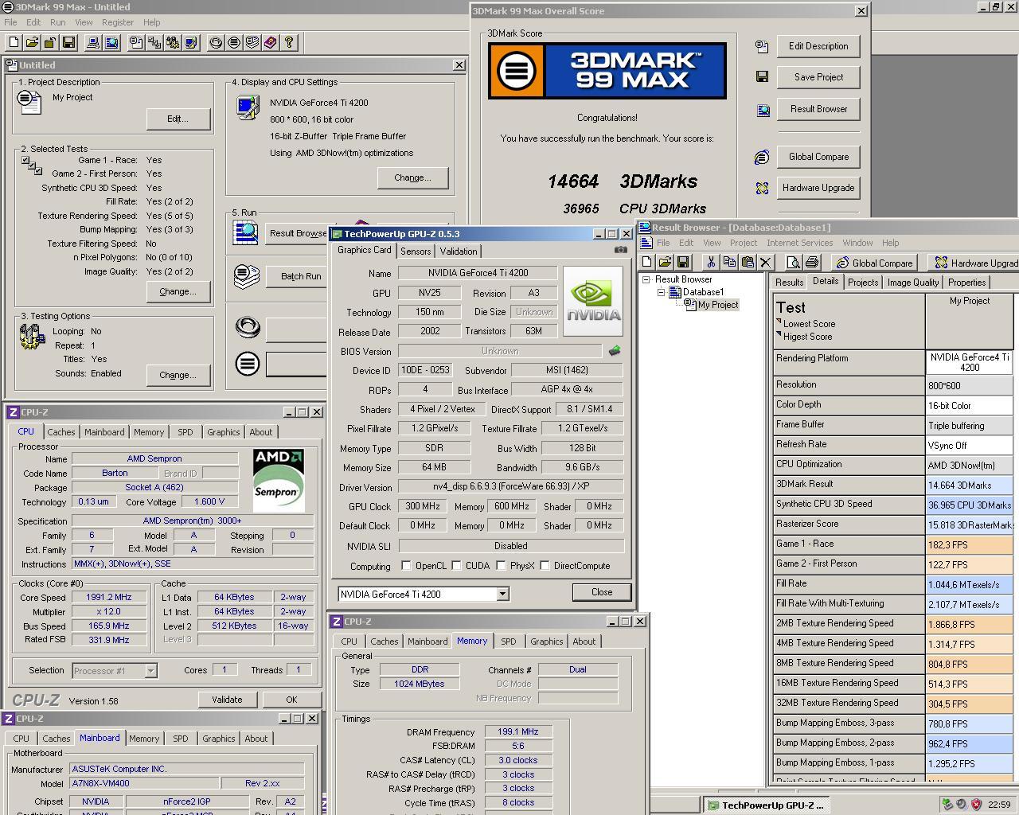Click the project description toolbar icon

click(x=136, y=42)
